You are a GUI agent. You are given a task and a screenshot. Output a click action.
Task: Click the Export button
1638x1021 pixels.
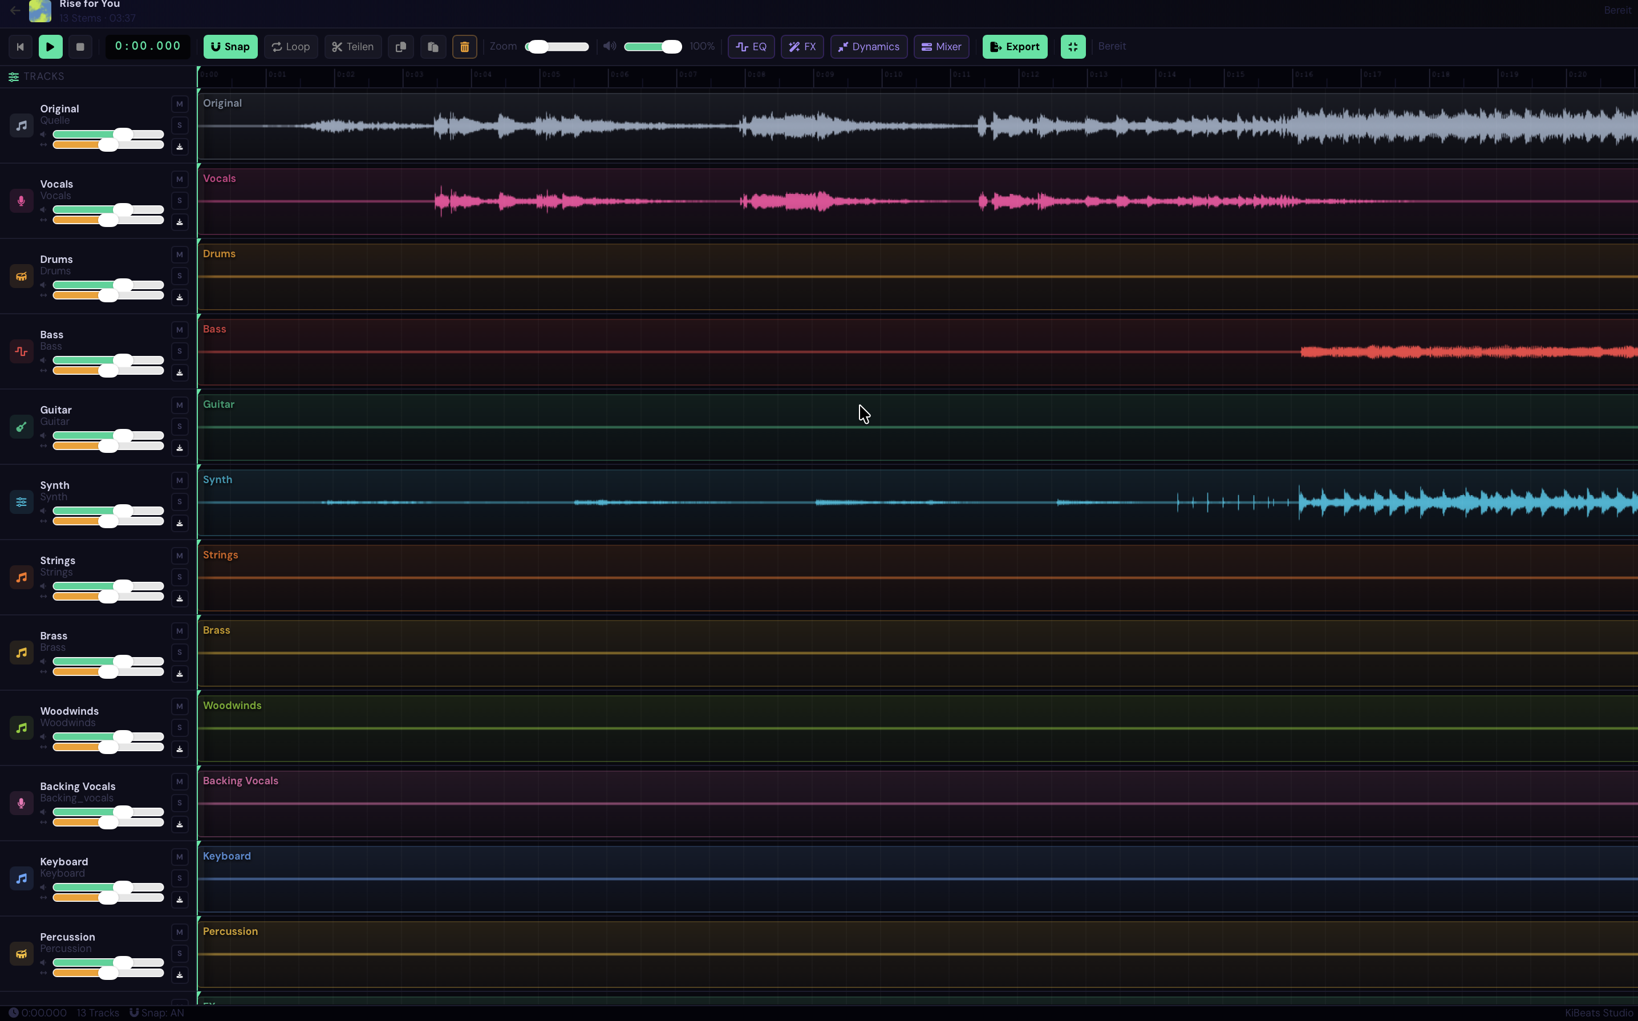coord(1015,47)
